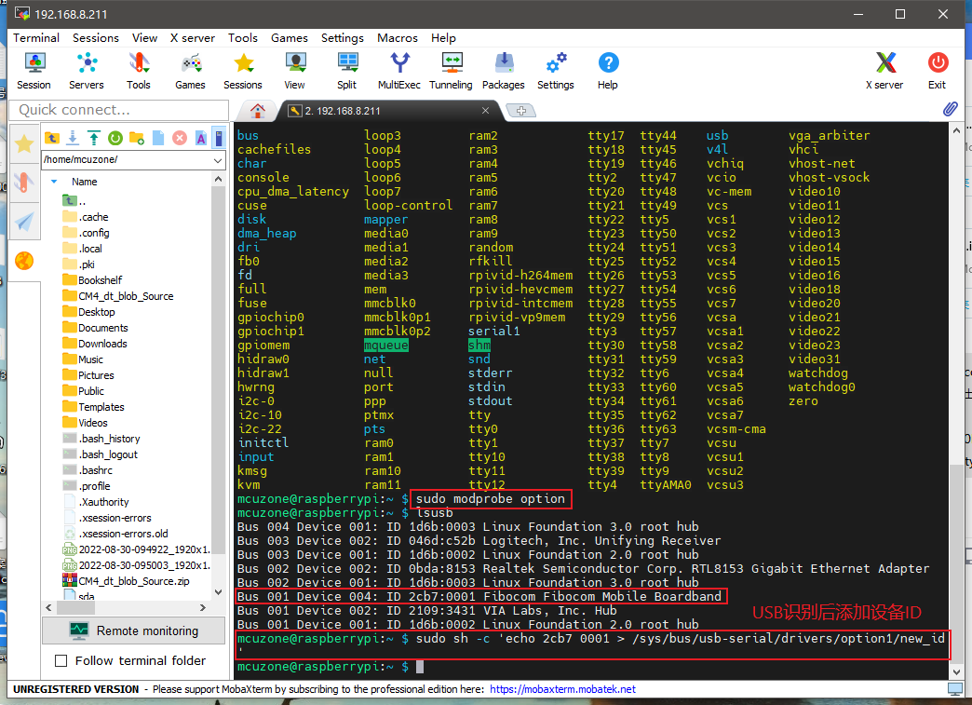972x705 pixels.
Task: Click the status bar monitor icon
Action: coord(955,689)
